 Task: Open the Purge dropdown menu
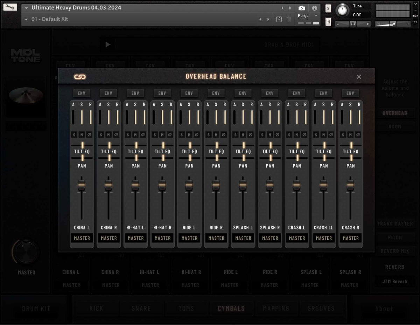pyautogui.click(x=308, y=16)
